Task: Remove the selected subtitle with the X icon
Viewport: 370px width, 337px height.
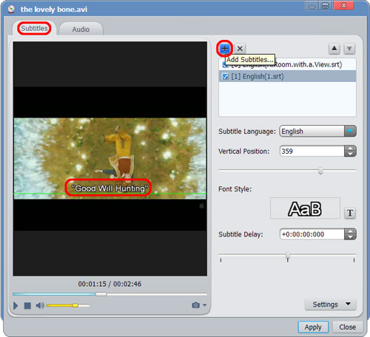Action: (x=240, y=49)
